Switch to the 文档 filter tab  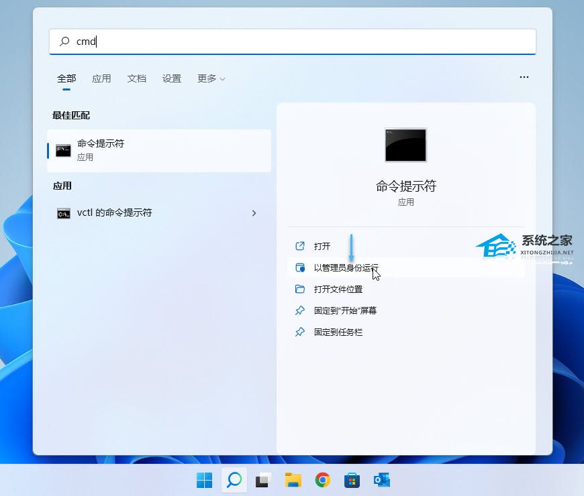(136, 78)
